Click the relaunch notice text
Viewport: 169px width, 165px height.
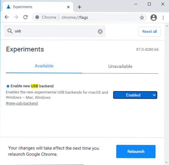pyautogui.click(x=54, y=151)
